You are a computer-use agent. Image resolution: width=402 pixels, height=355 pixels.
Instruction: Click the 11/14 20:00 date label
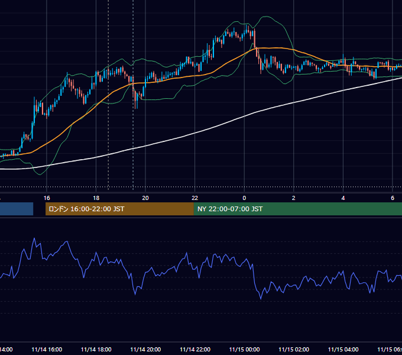145,350
